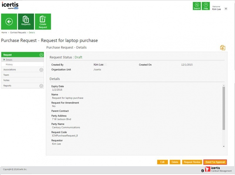Click the icertis logo at top left
235x175 pixels.
point(10,6)
